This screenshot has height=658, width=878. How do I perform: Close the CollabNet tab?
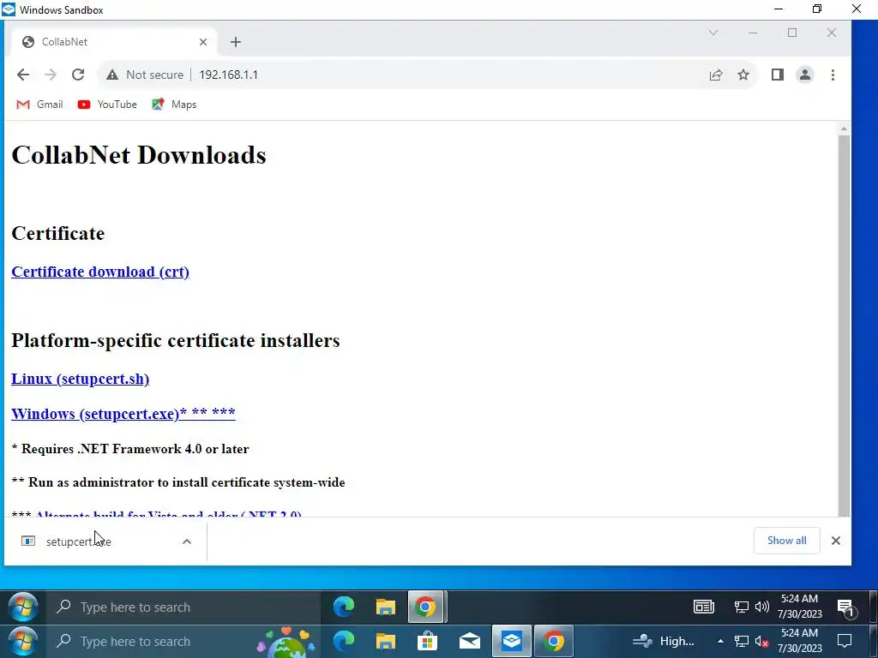coord(203,42)
